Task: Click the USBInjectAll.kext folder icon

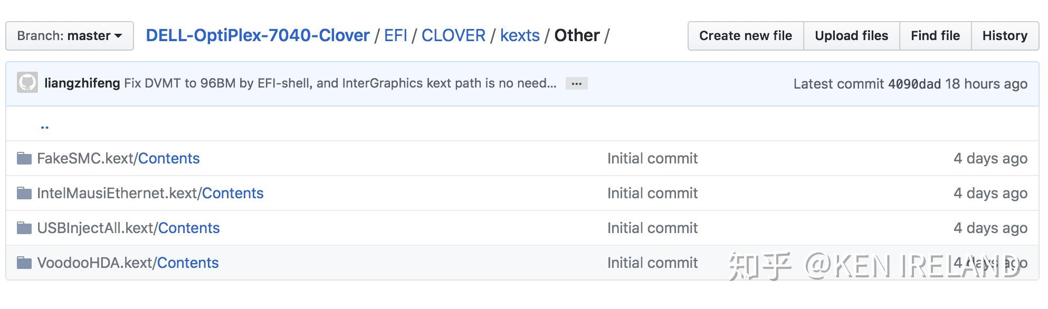Action: 24,228
